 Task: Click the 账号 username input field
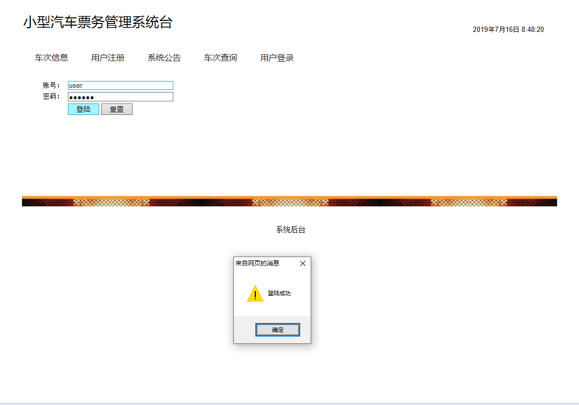(120, 85)
